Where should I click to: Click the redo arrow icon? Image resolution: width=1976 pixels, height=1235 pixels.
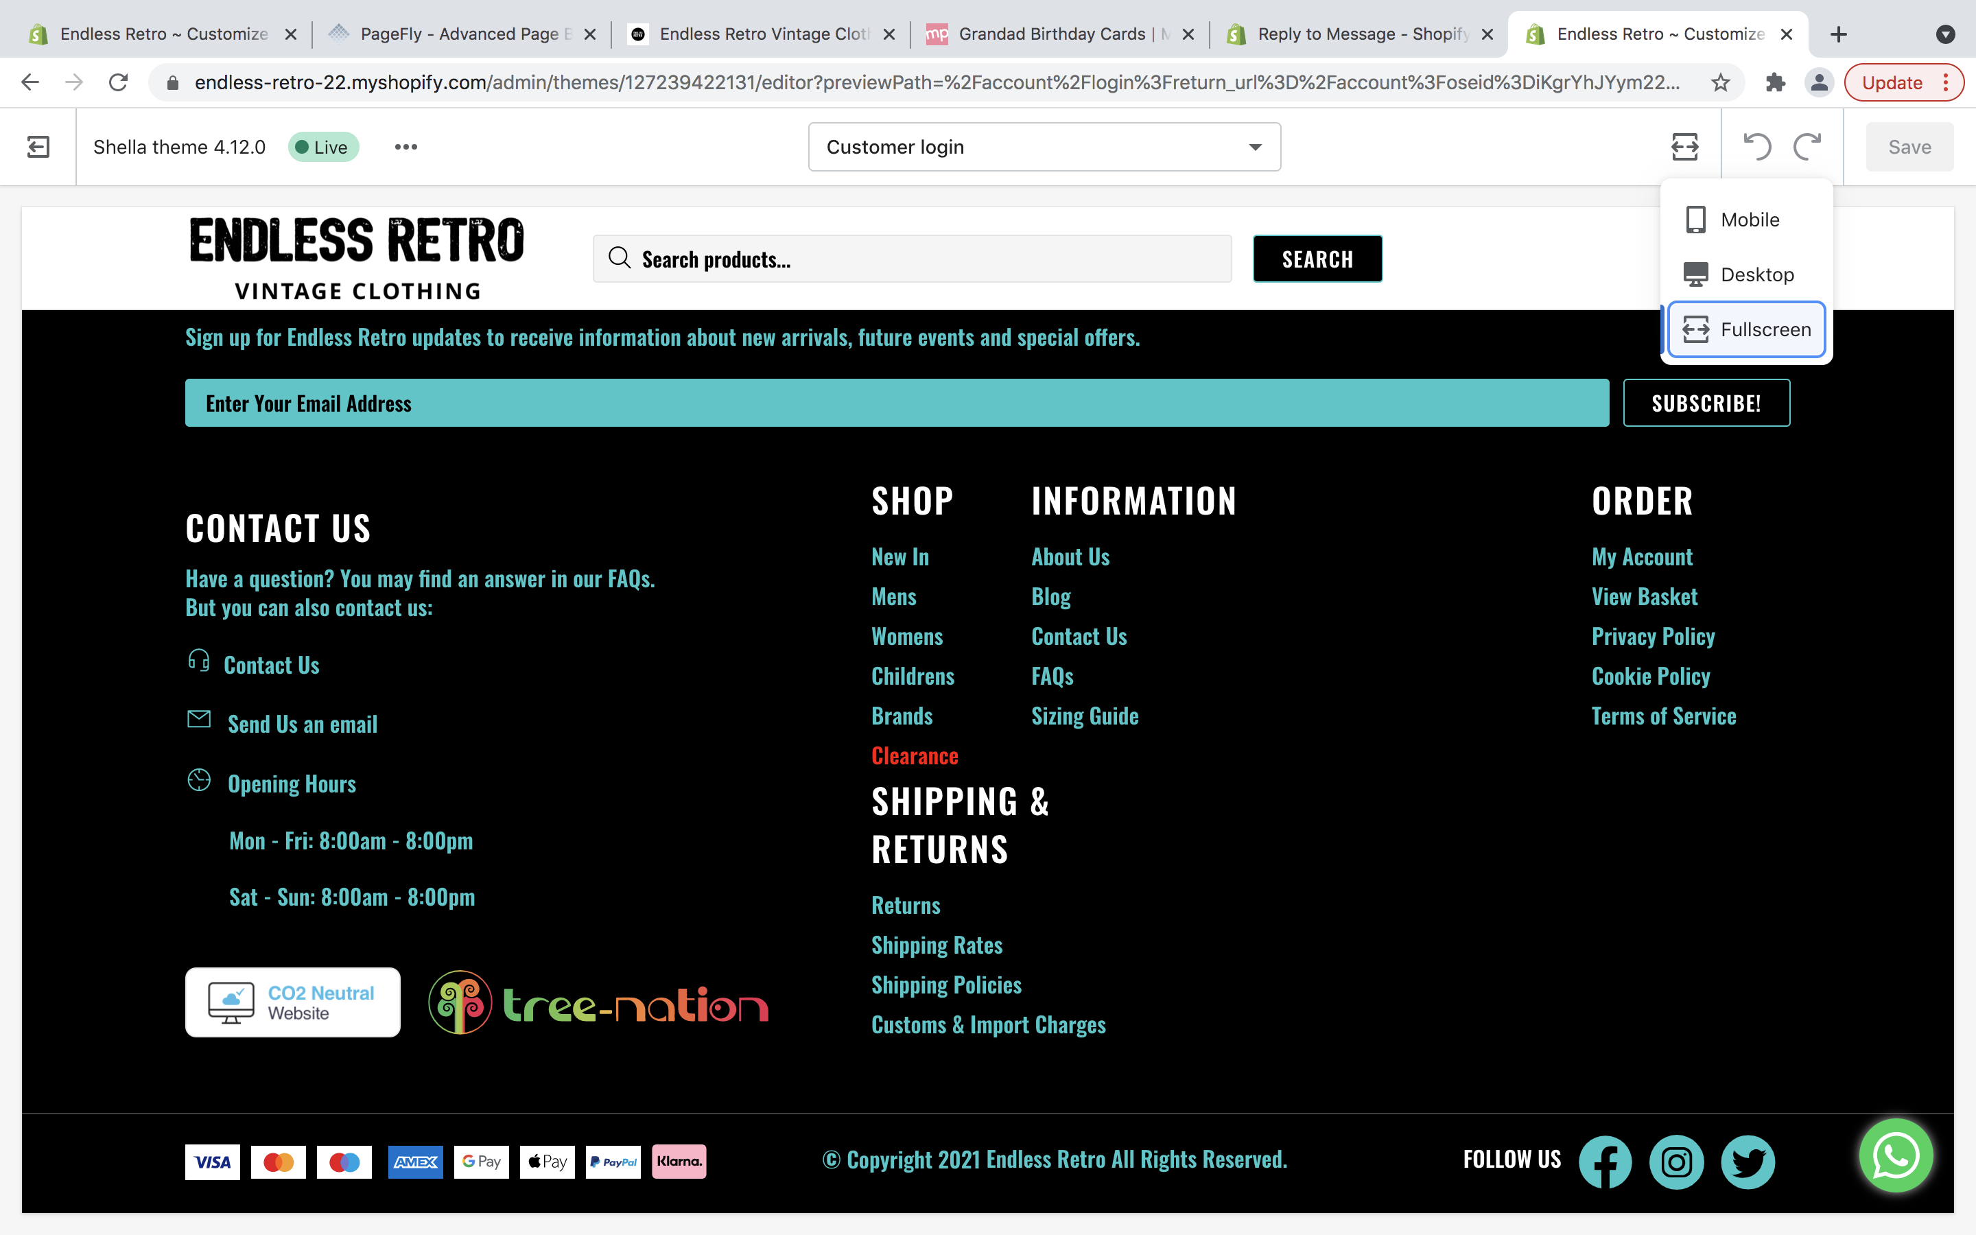click(x=1807, y=147)
